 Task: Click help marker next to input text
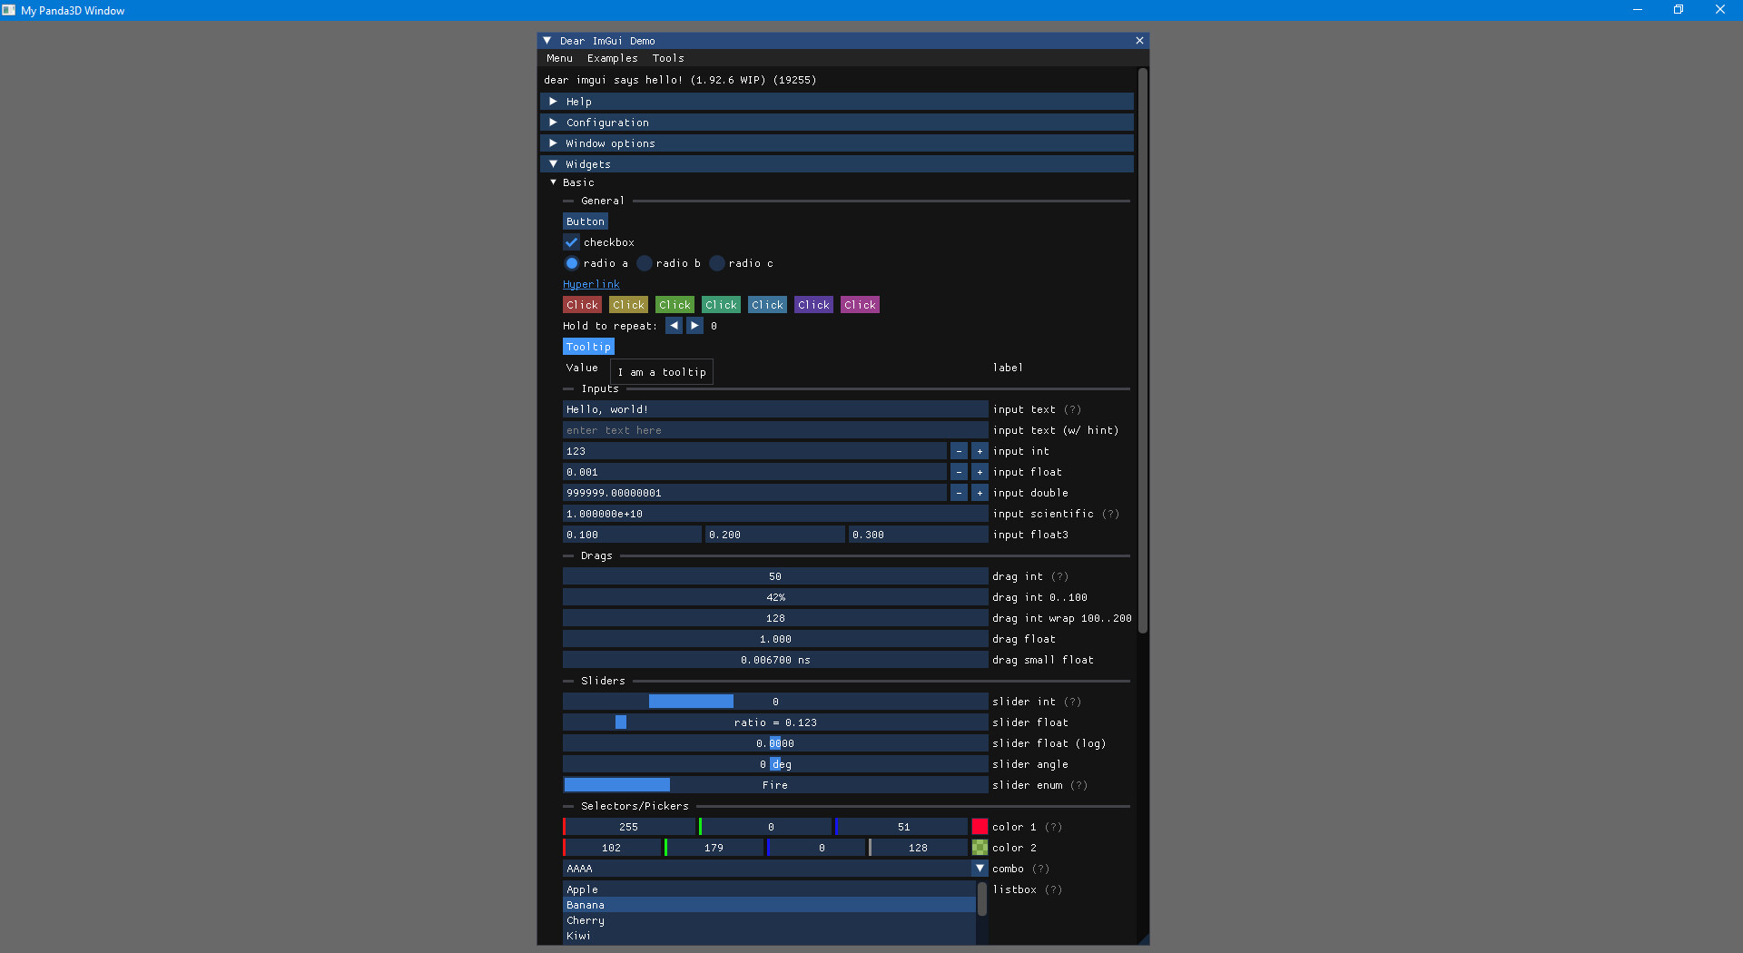[x=1072, y=409]
